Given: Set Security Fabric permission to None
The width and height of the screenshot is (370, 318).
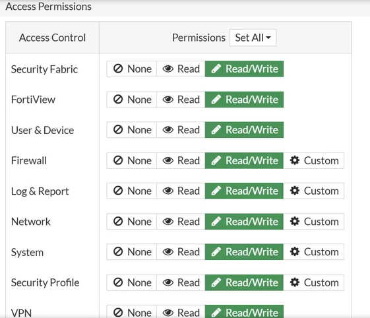Looking at the screenshot, I should [x=132, y=69].
